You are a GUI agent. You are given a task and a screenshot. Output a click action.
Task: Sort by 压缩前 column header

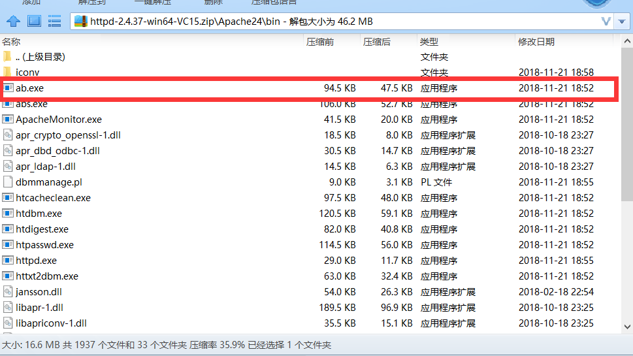click(x=319, y=42)
